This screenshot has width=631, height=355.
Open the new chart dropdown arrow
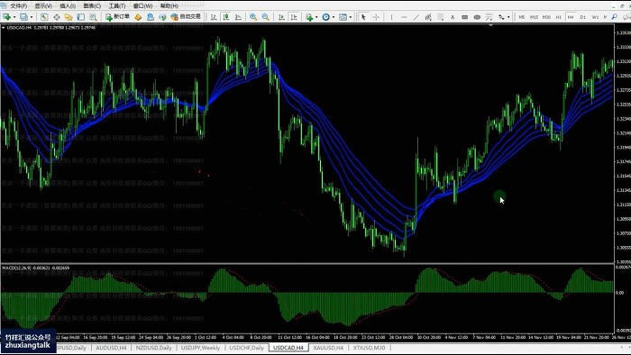click(14, 17)
